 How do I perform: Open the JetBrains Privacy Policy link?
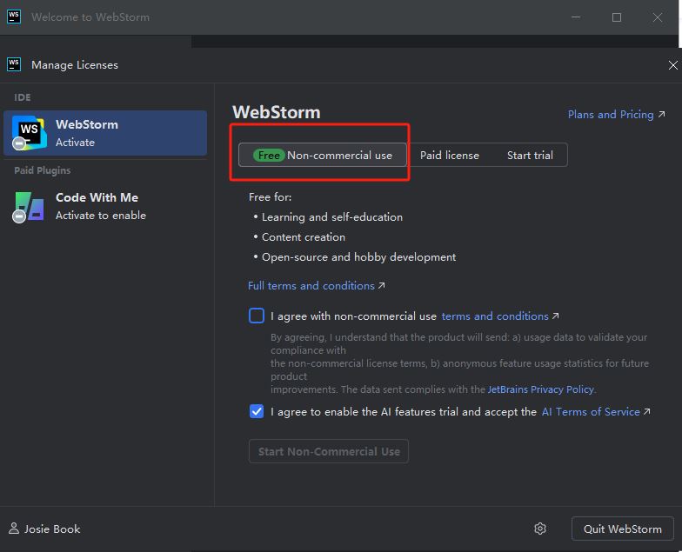541,389
